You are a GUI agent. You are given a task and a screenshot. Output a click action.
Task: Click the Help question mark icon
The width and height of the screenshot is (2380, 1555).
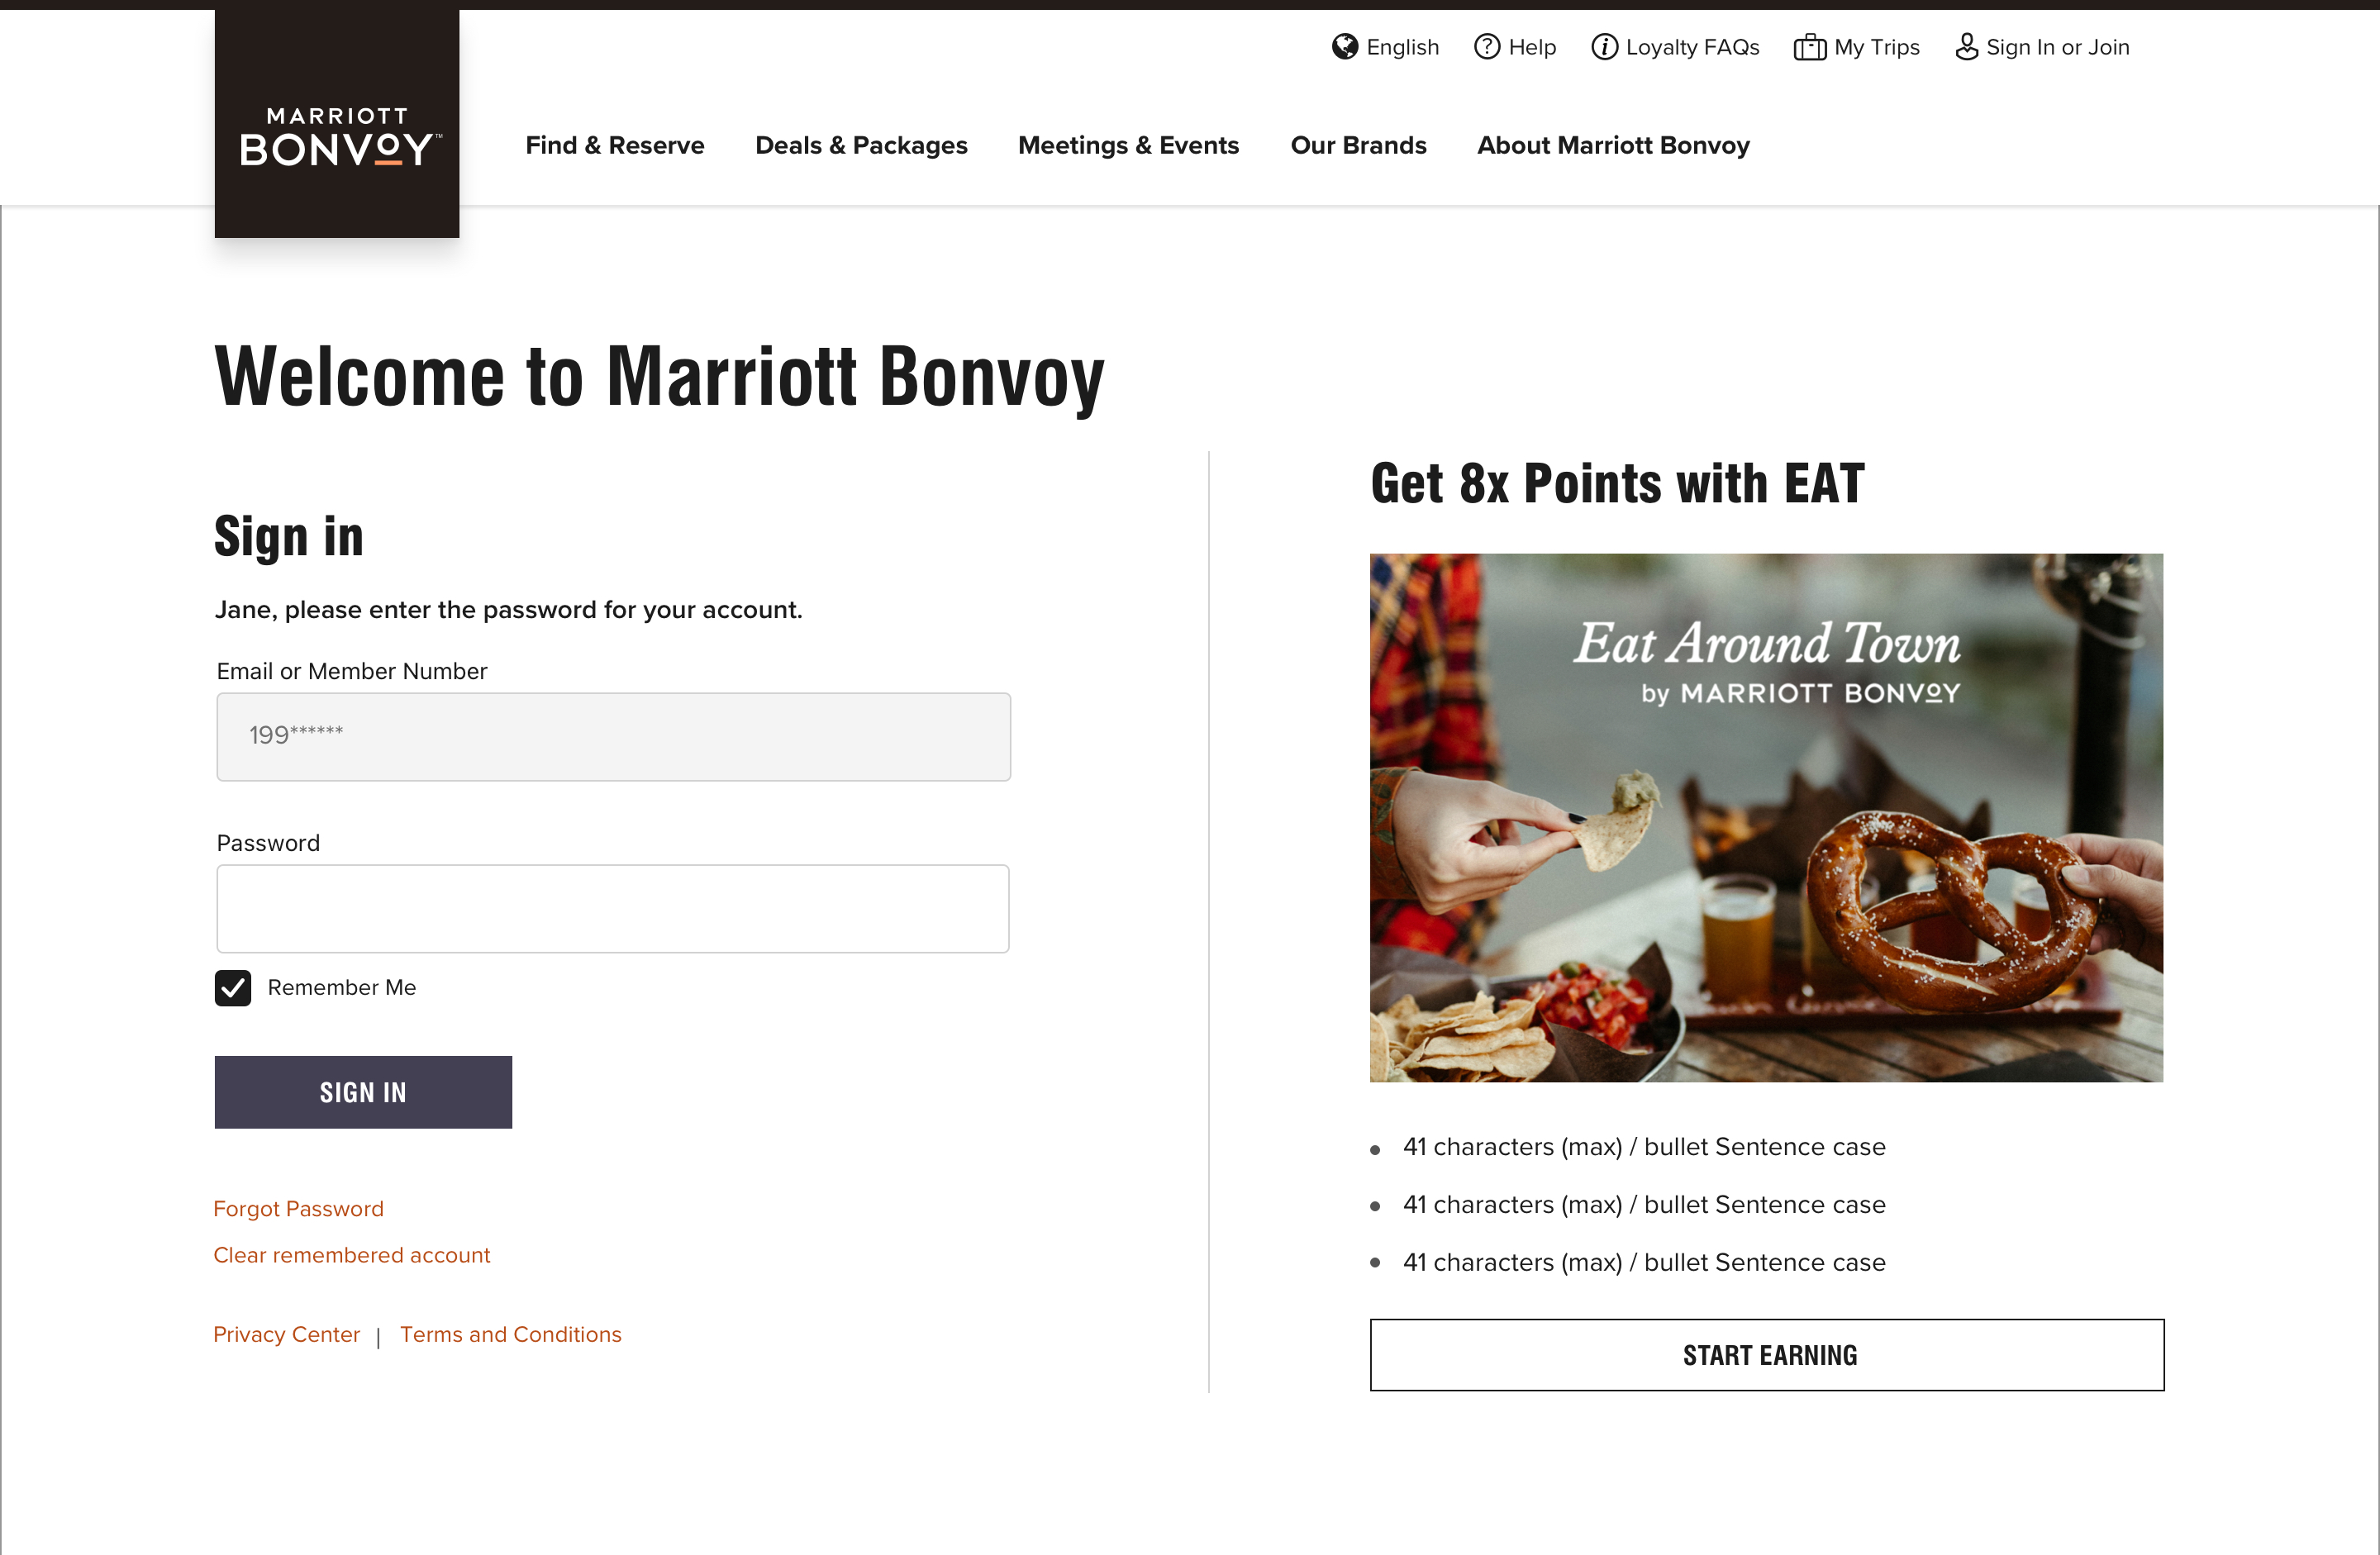coord(1487,47)
